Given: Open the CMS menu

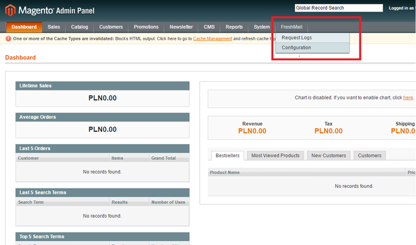Looking at the screenshot, I should coord(209,27).
